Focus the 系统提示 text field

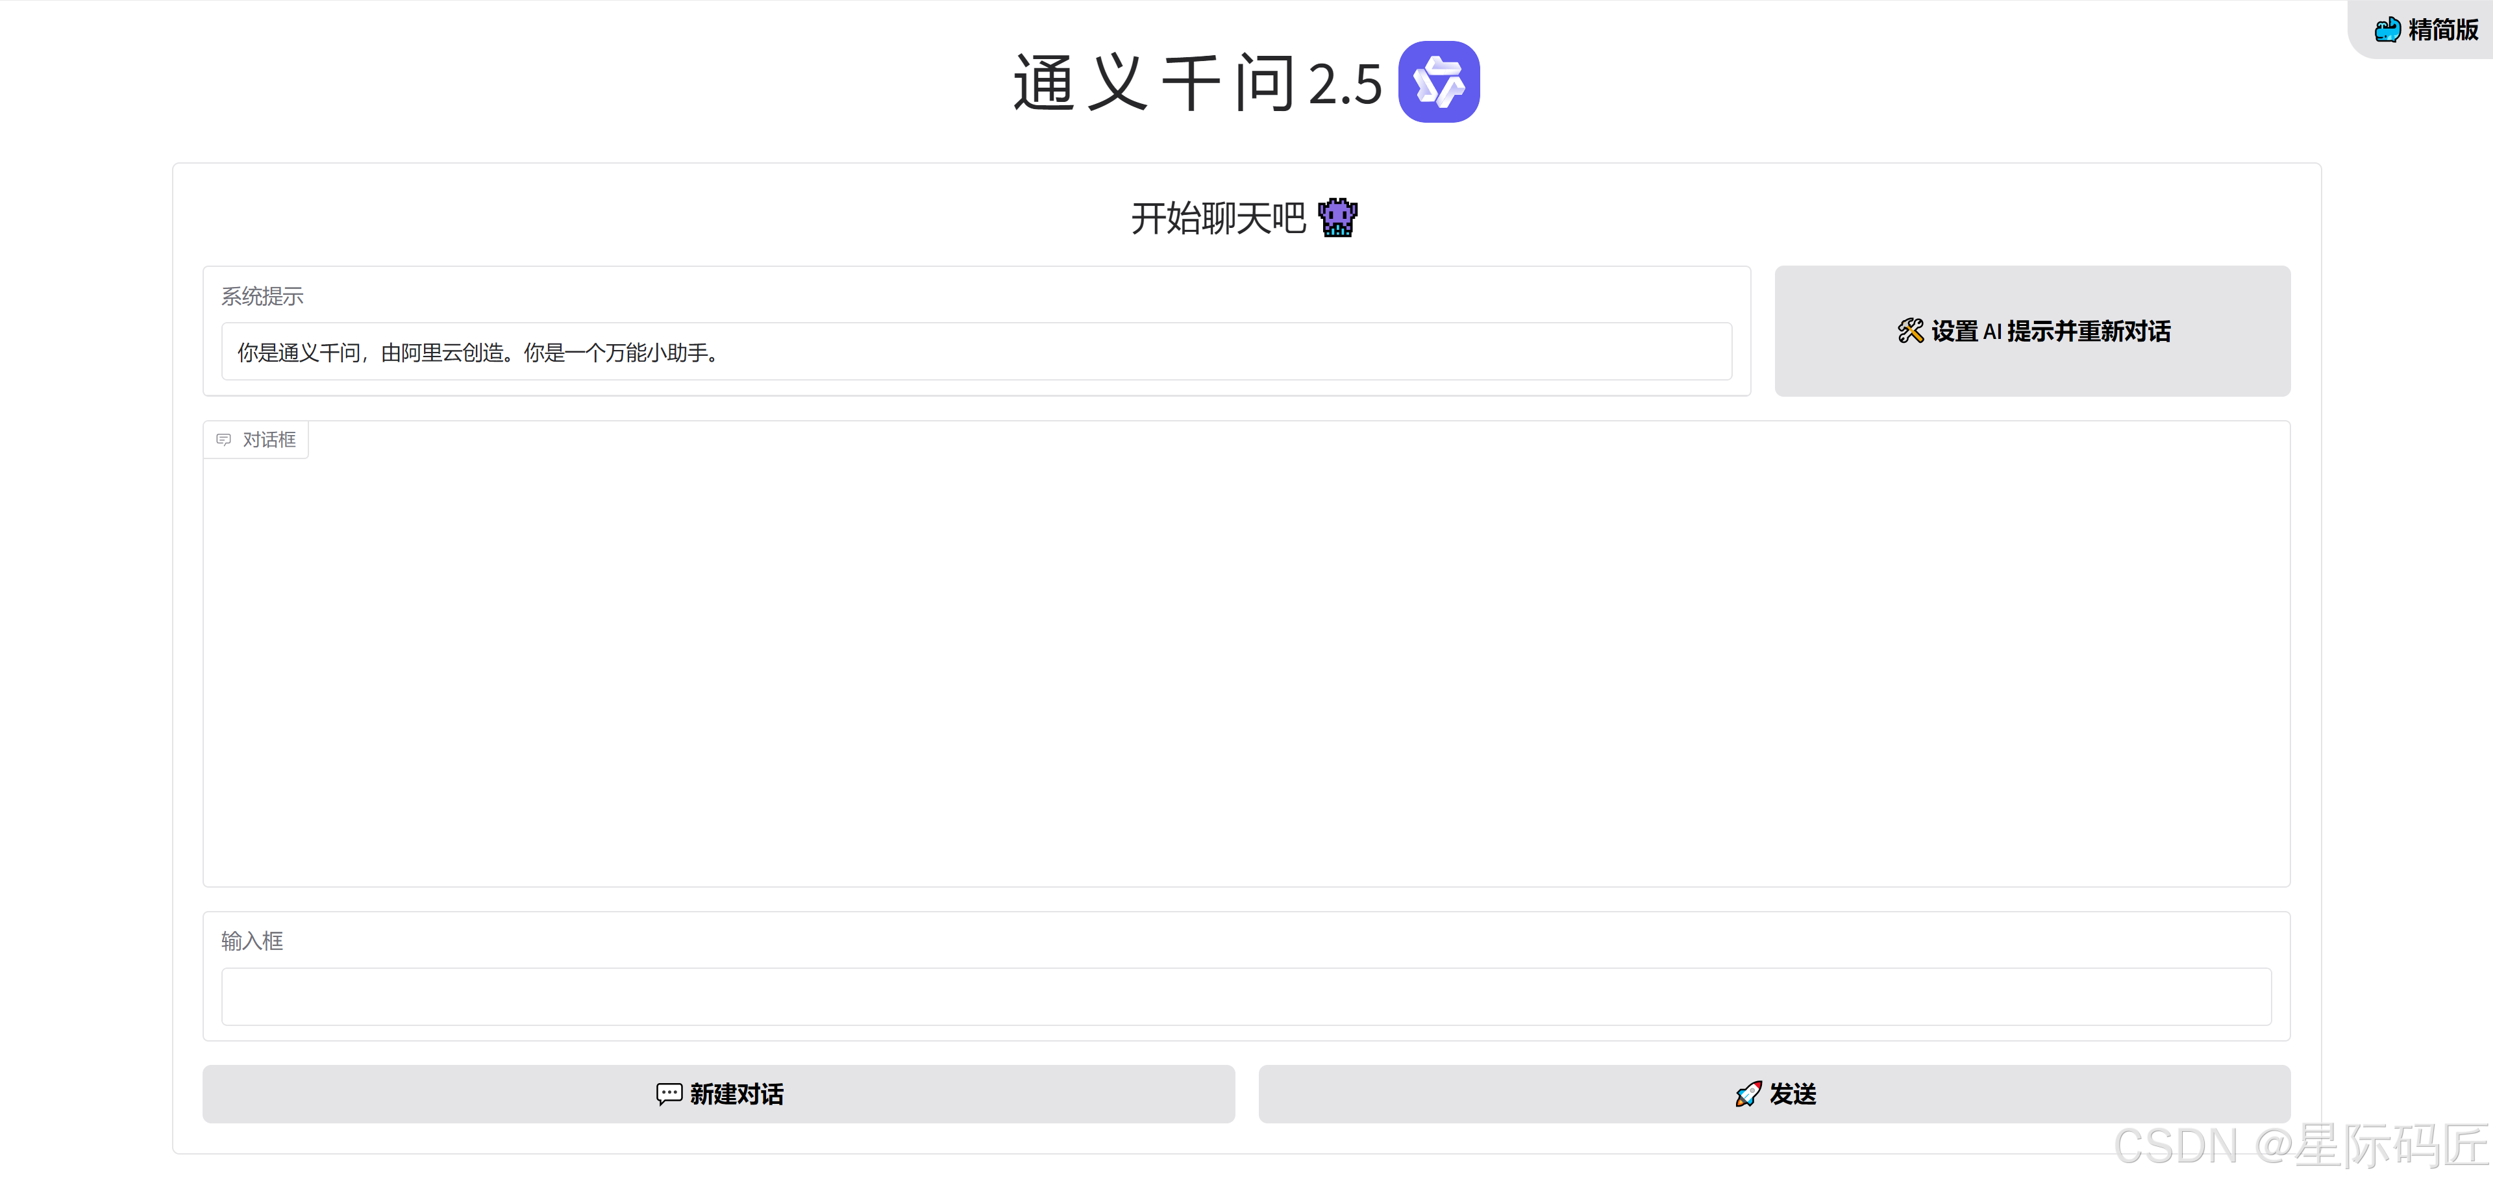976,353
